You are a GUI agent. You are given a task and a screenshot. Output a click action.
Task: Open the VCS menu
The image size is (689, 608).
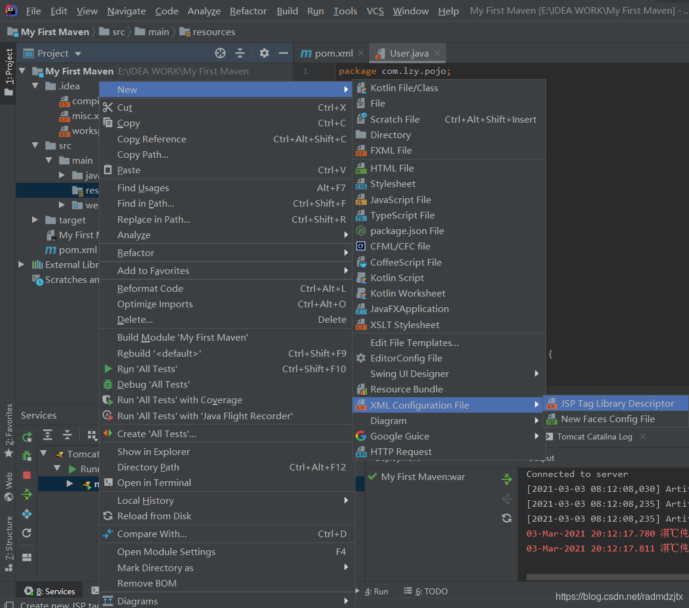tap(375, 11)
